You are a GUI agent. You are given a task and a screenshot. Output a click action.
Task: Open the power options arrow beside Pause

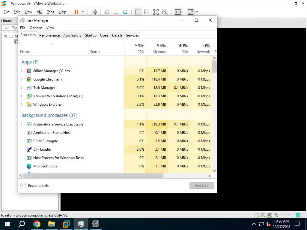pos(83,12)
